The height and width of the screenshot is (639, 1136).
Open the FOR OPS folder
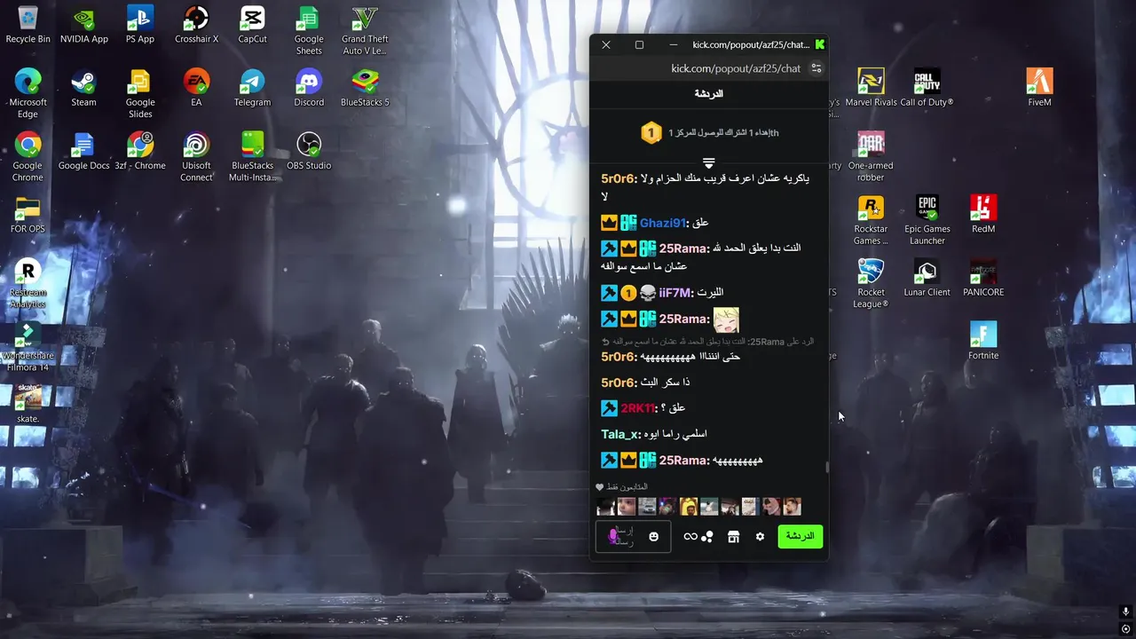click(28, 215)
